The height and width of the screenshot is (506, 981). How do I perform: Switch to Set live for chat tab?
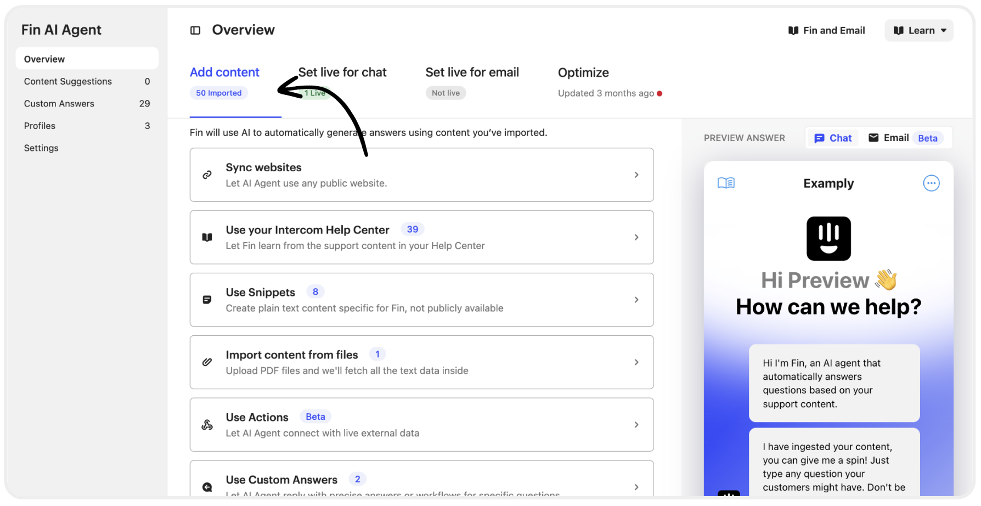(342, 72)
